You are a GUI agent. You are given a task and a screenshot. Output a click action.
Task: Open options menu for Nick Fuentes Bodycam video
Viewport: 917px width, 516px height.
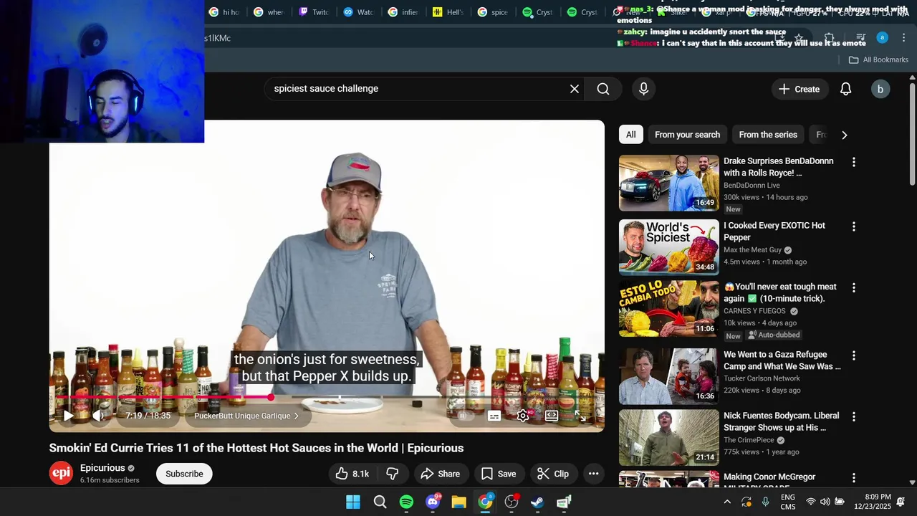[x=853, y=417]
